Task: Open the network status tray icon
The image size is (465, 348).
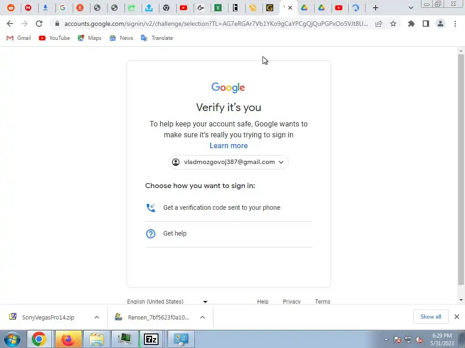Action: pos(408,339)
